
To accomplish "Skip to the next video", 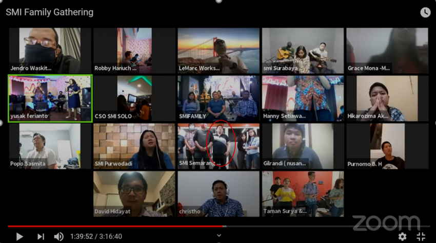I will (x=41, y=236).
